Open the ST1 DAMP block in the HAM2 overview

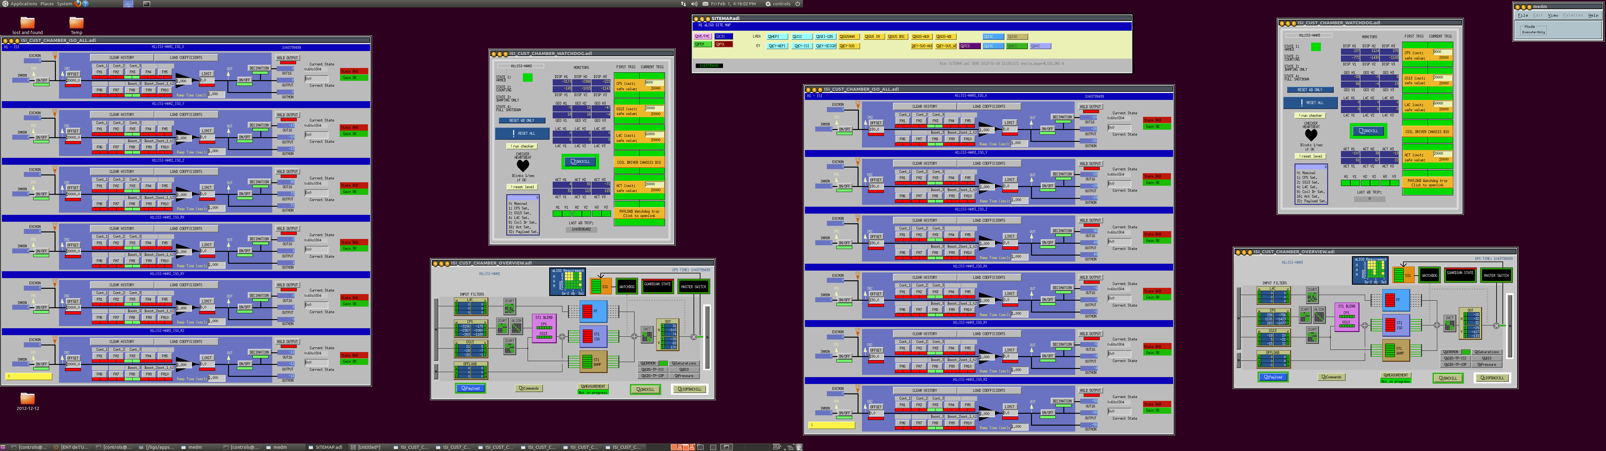click(x=593, y=361)
